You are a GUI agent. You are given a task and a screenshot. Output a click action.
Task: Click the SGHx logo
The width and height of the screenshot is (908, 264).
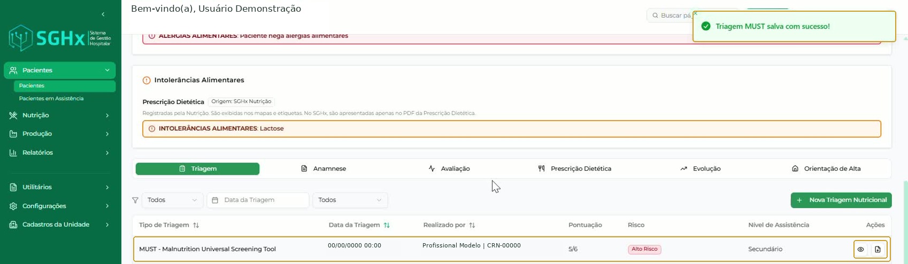tap(60, 38)
